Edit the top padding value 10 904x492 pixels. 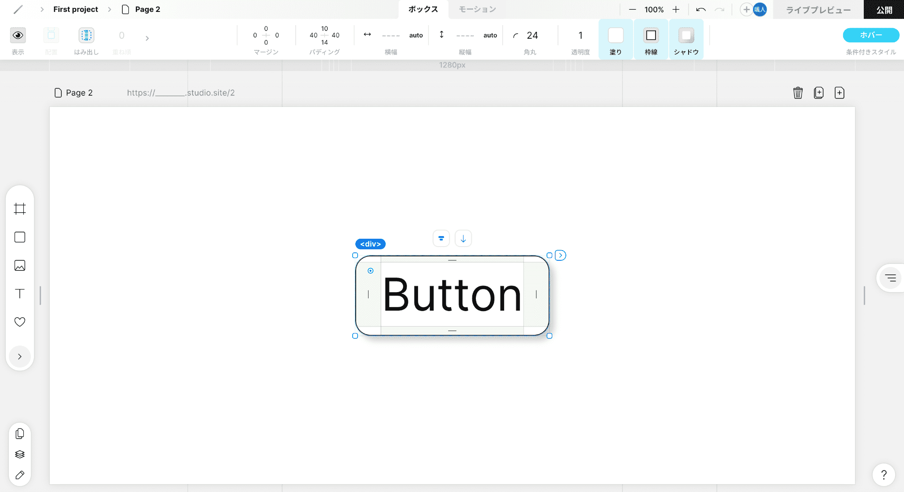324,28
